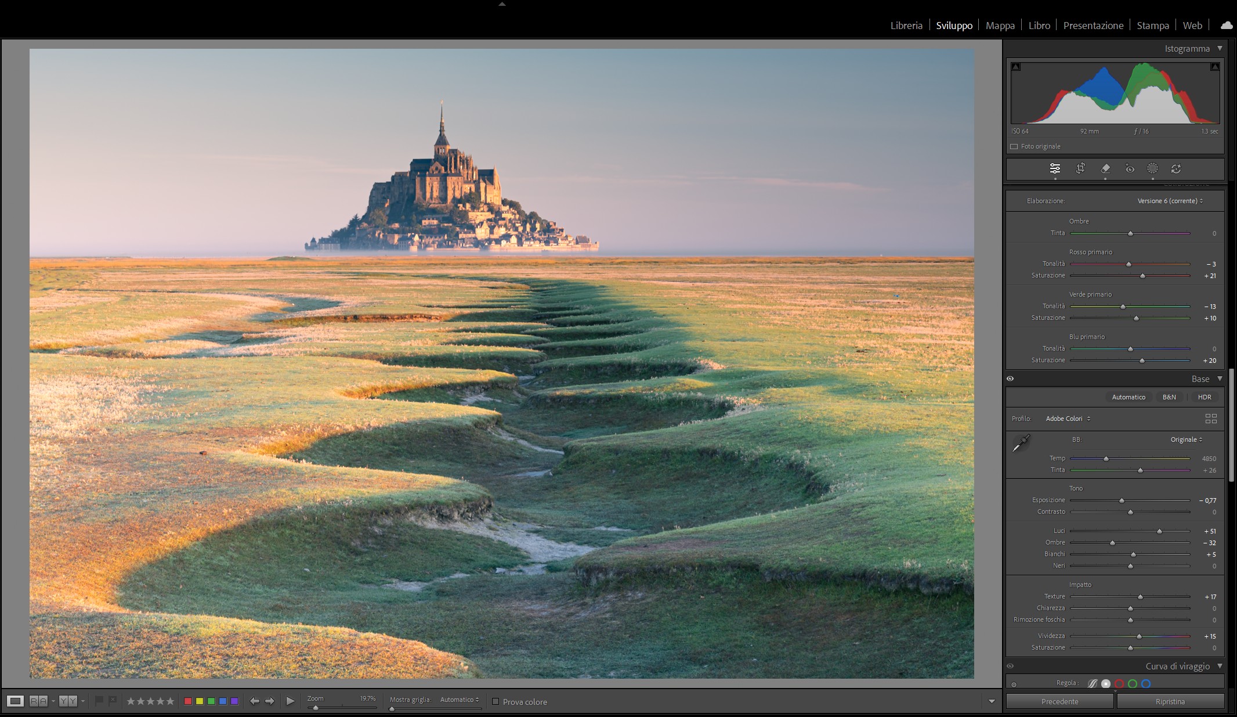Click the Ripristina button
This screenshot has height=717, width=1237.
(x=1170, y=701)
